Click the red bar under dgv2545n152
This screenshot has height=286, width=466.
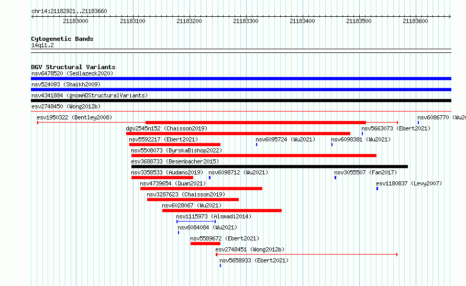(238, 134)
